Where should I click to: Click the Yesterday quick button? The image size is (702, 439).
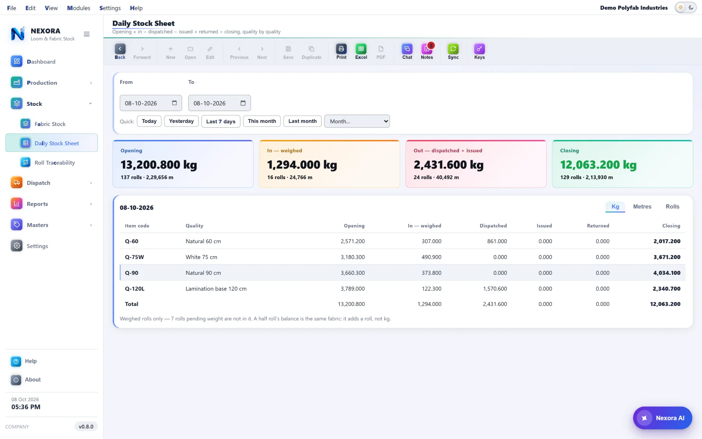coord(181,121)
